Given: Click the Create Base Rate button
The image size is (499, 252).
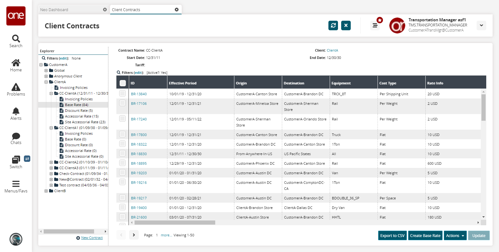Looking at the screenshot, I should coord(425,235).
